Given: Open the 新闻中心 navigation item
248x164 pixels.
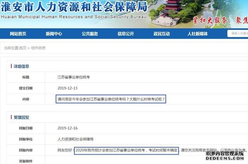Looking at the screenshot, I should click(54, 34).
